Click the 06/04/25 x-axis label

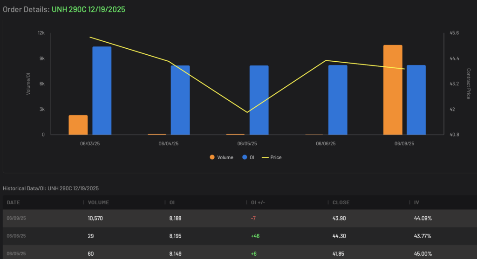pyautogui.click(x=168, y=144)
